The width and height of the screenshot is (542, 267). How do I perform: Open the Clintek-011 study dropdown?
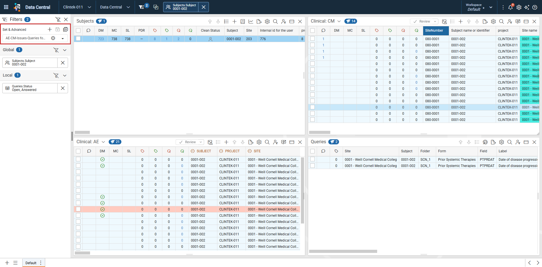pos(77,7)
